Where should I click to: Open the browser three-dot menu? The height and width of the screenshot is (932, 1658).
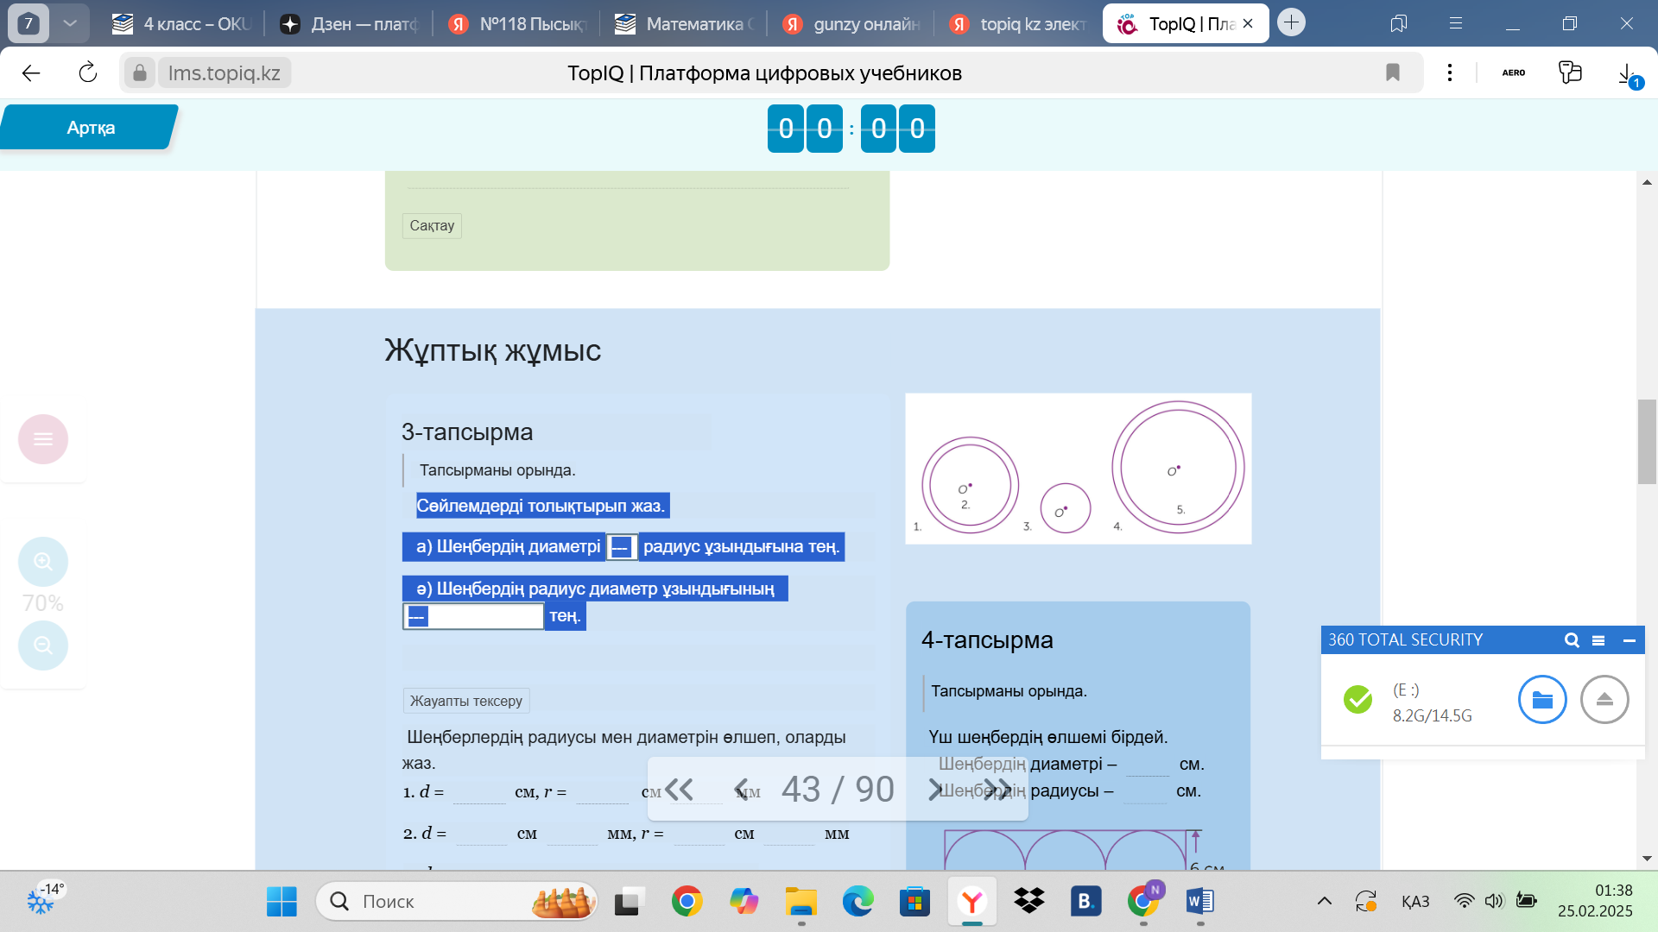pyautogui.click(x=1450, y=72)
